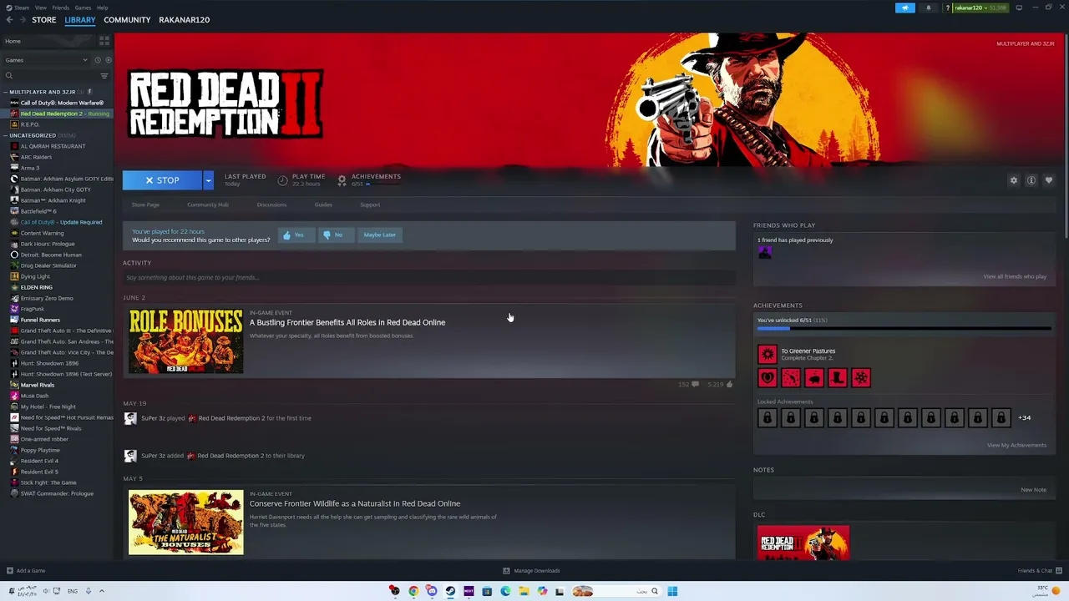This screenshot has width=1069, height=601.
Task: Create a New Note
Action: 1033,490
